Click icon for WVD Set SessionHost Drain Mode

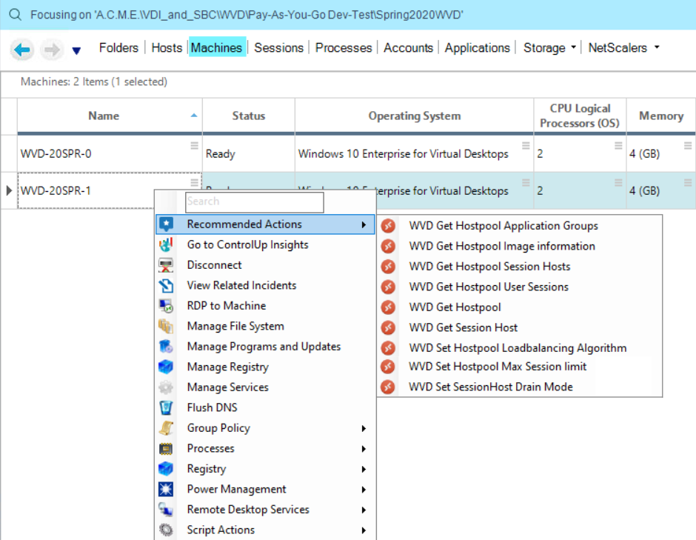coord(389,387)
